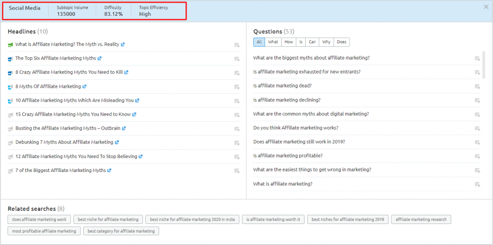Click question text 'Is affiliate marketing dead?'
Screen dimensions: 493x245
coord(282,86)
